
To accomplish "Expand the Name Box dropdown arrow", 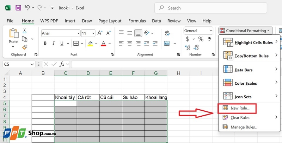I will (32, 64).
